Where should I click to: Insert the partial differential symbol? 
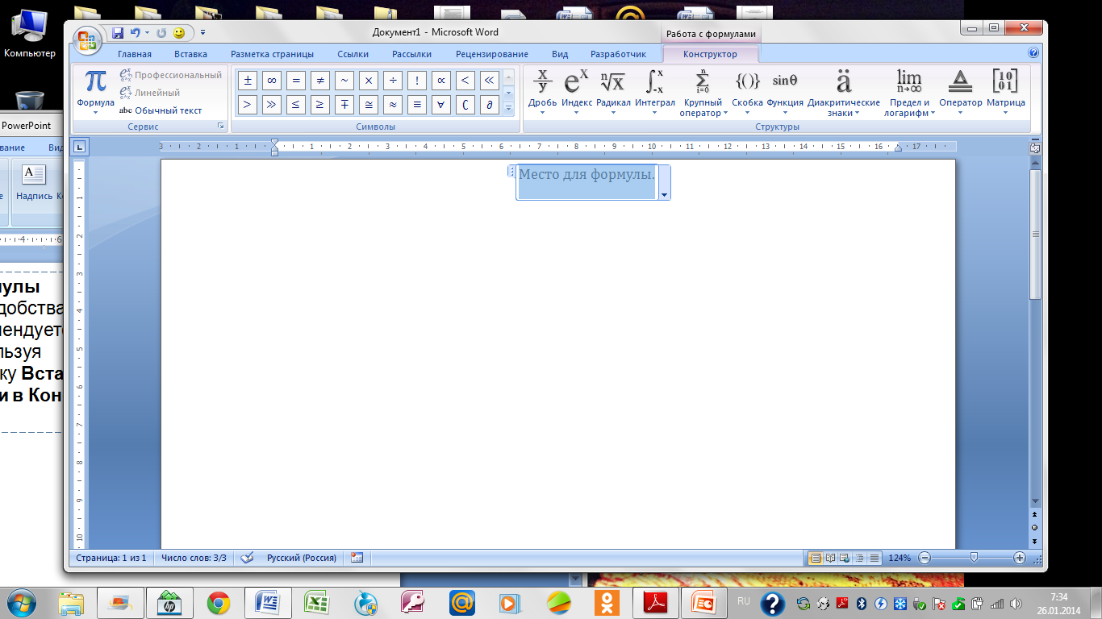pos(489,104)
